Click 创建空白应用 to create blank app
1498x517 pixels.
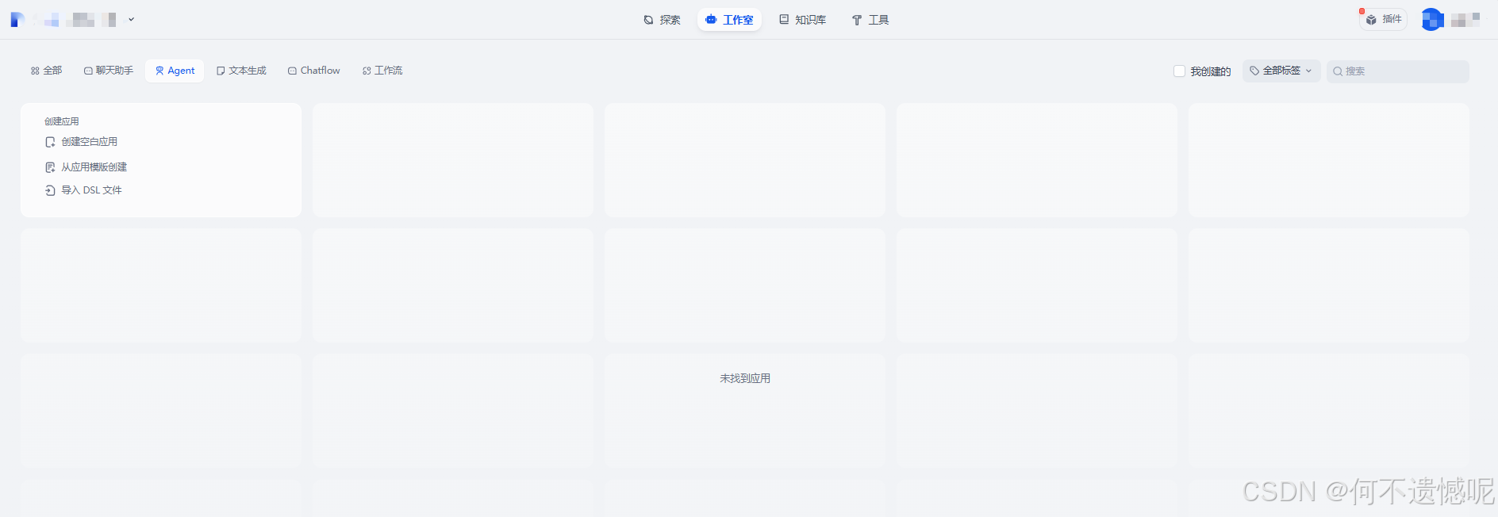89,142
